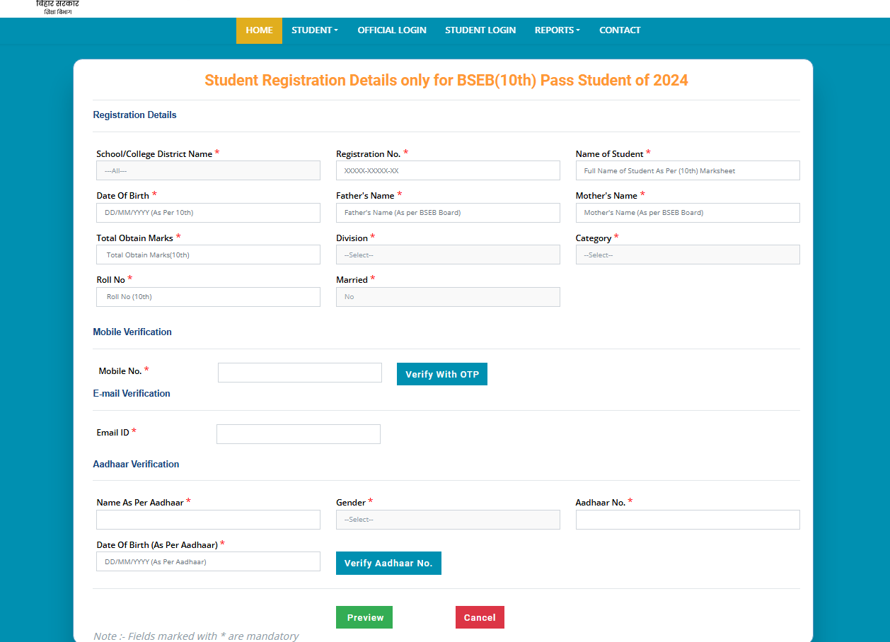Screen dimensions: 890x642
Task: Click the Mobile Verification heading
Action: (x=132, y=332)
